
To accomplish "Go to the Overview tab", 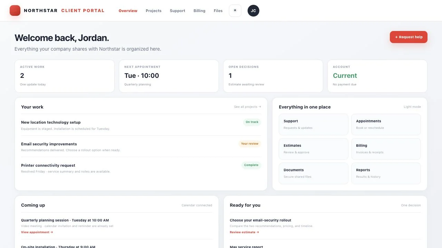I will [128, 11].
